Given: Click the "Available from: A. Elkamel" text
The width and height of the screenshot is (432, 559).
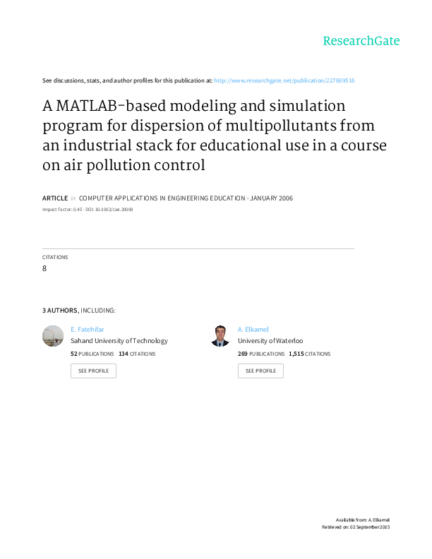Looking at the screenshot, I should pyautogui.click(x=362, y=519).
